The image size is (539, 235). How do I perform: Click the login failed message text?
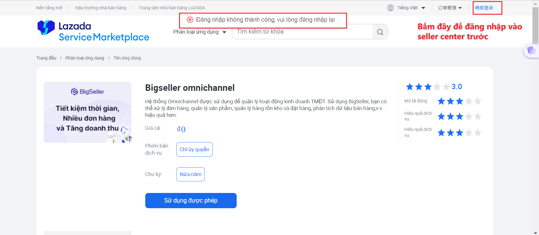[x=265, y=20]
